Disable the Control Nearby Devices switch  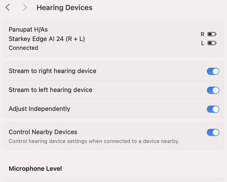pos(213,132)
